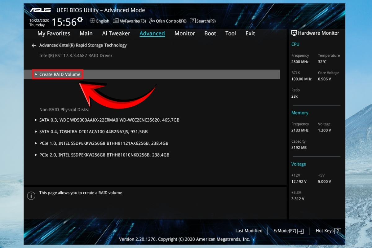Open MyFavorite(F3) icon in top bar
372x248 pixels.
116,21
